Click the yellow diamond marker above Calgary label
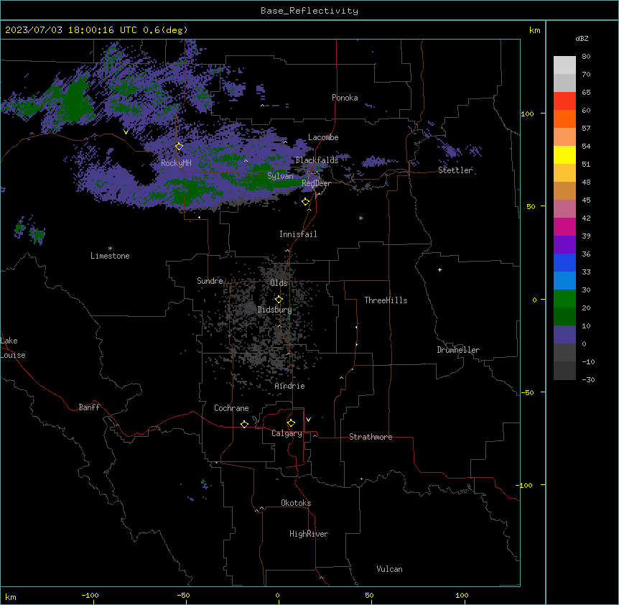Image resolution: width=619 pixels, height=605 pixels. (x=291, y=423)
